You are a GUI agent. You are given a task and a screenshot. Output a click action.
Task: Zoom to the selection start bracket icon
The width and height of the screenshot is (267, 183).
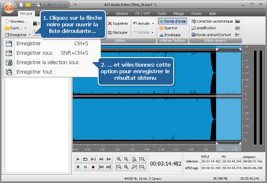[x=119, y=167]
